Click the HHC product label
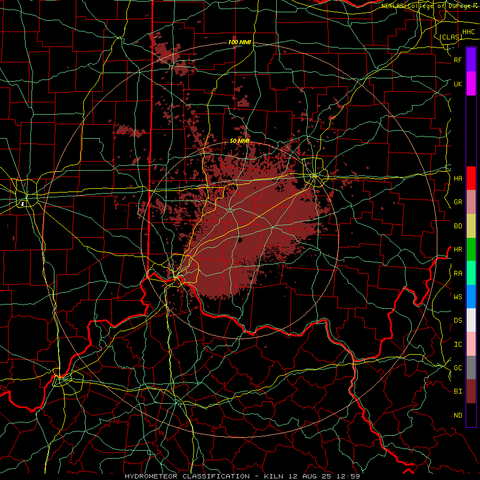Viewport: 480px width, 480px height. pyautogui.click(x=468, y=31)
